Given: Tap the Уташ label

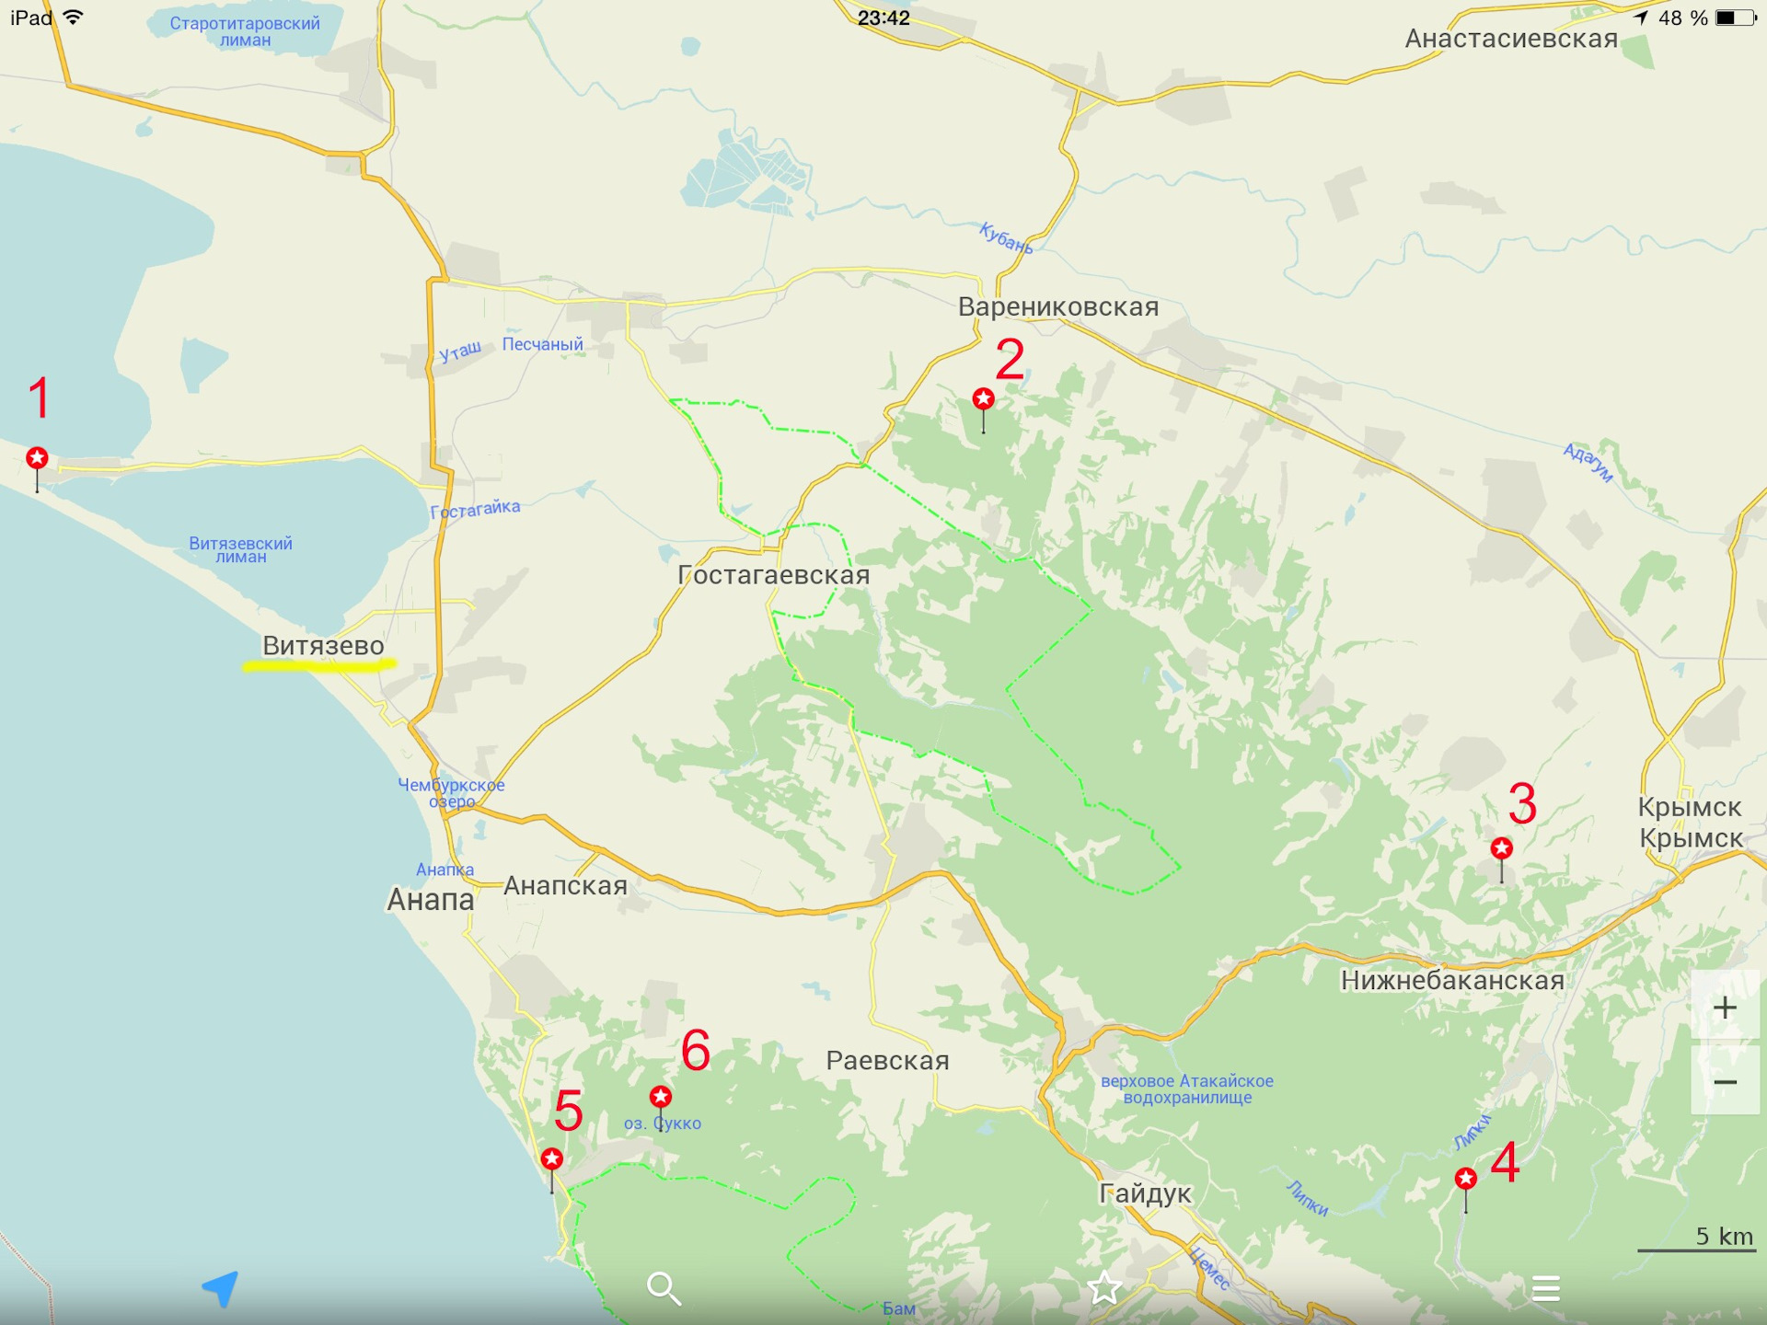Looking at the screenshot, I should (459, 351).
